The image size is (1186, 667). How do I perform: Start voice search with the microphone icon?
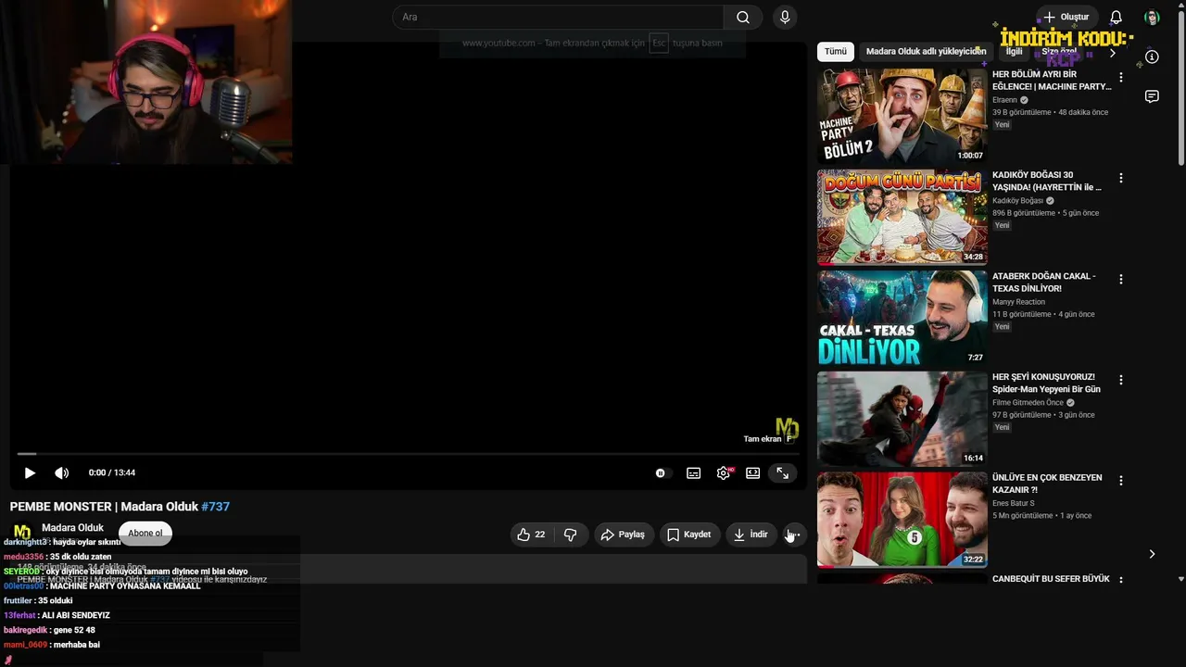(785, 18)
